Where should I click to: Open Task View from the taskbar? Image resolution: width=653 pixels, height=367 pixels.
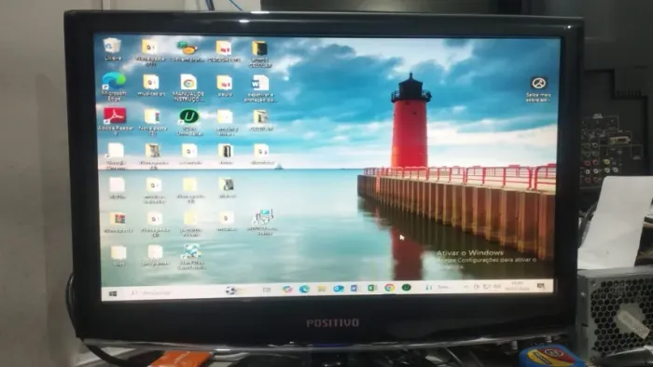[267, 290]
